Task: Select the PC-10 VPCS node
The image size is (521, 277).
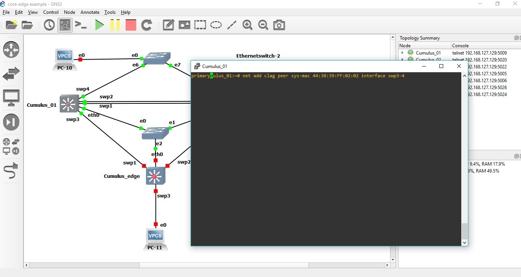Action: tap(64, 60)
